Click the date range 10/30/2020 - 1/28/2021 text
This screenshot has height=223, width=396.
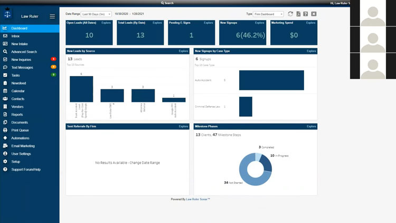[129, 14]
